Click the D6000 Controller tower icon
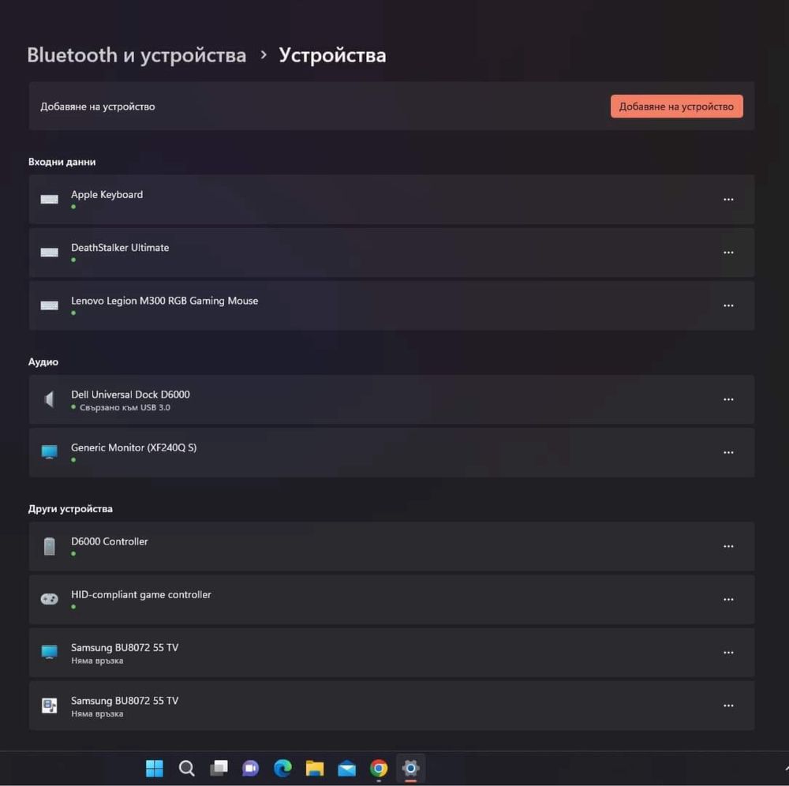789x786 pixels. [49, 546]
